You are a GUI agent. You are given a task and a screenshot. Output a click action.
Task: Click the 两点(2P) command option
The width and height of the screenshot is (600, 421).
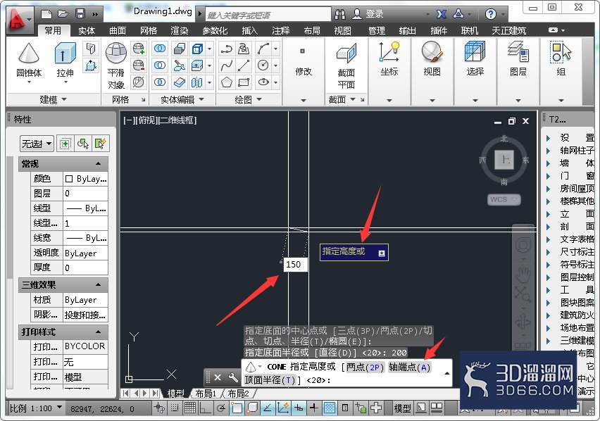pyautogui.click(x=365, y=367)
